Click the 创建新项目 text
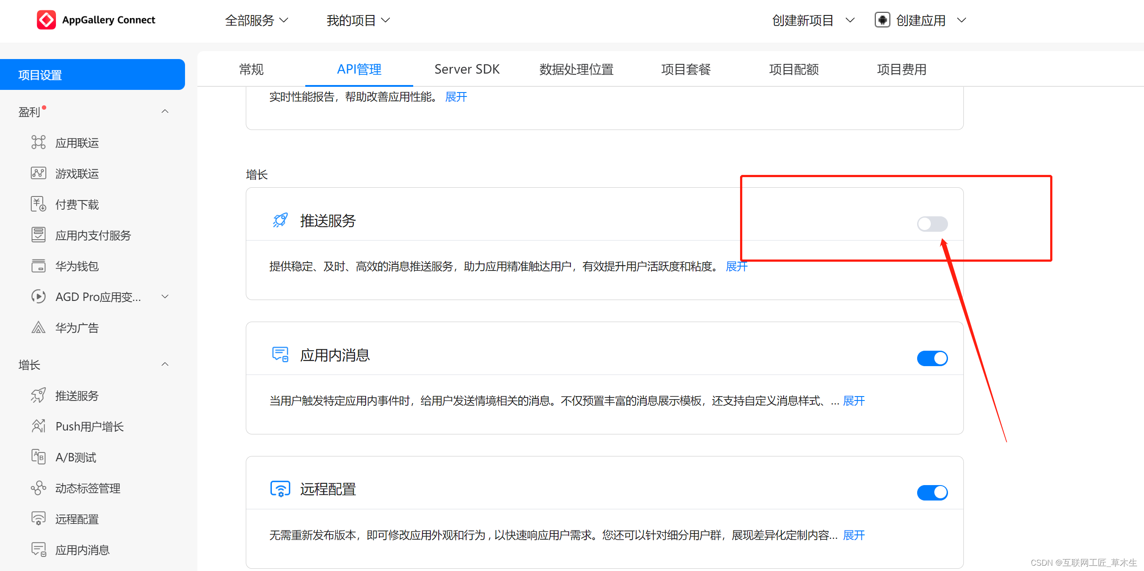The image size is (1144, 571). click(x=802, y=20)
